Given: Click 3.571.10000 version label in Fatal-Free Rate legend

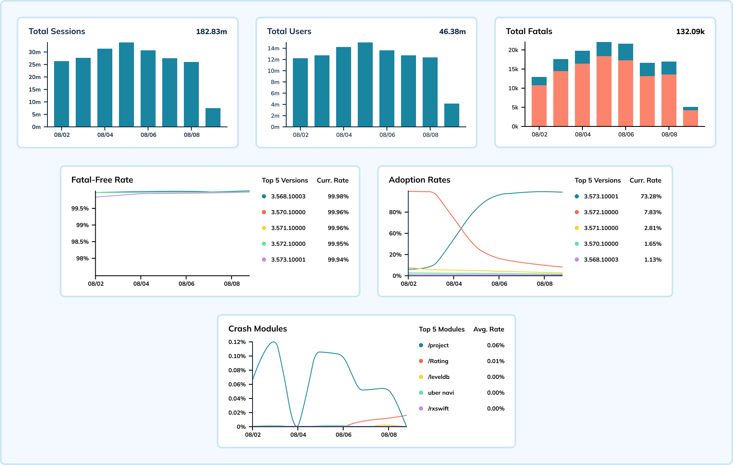Looking at the screenshot, I should click(288, 228).
